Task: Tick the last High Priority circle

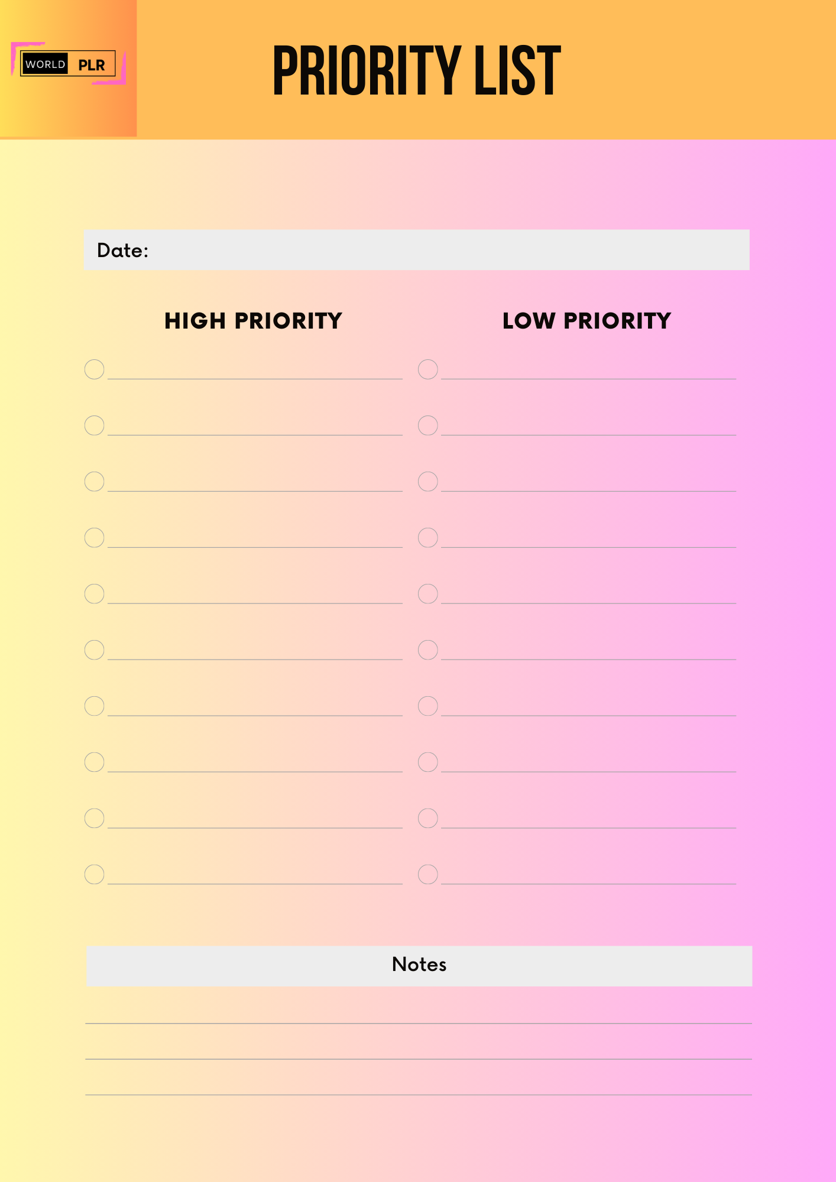Action: click(95, 874)
